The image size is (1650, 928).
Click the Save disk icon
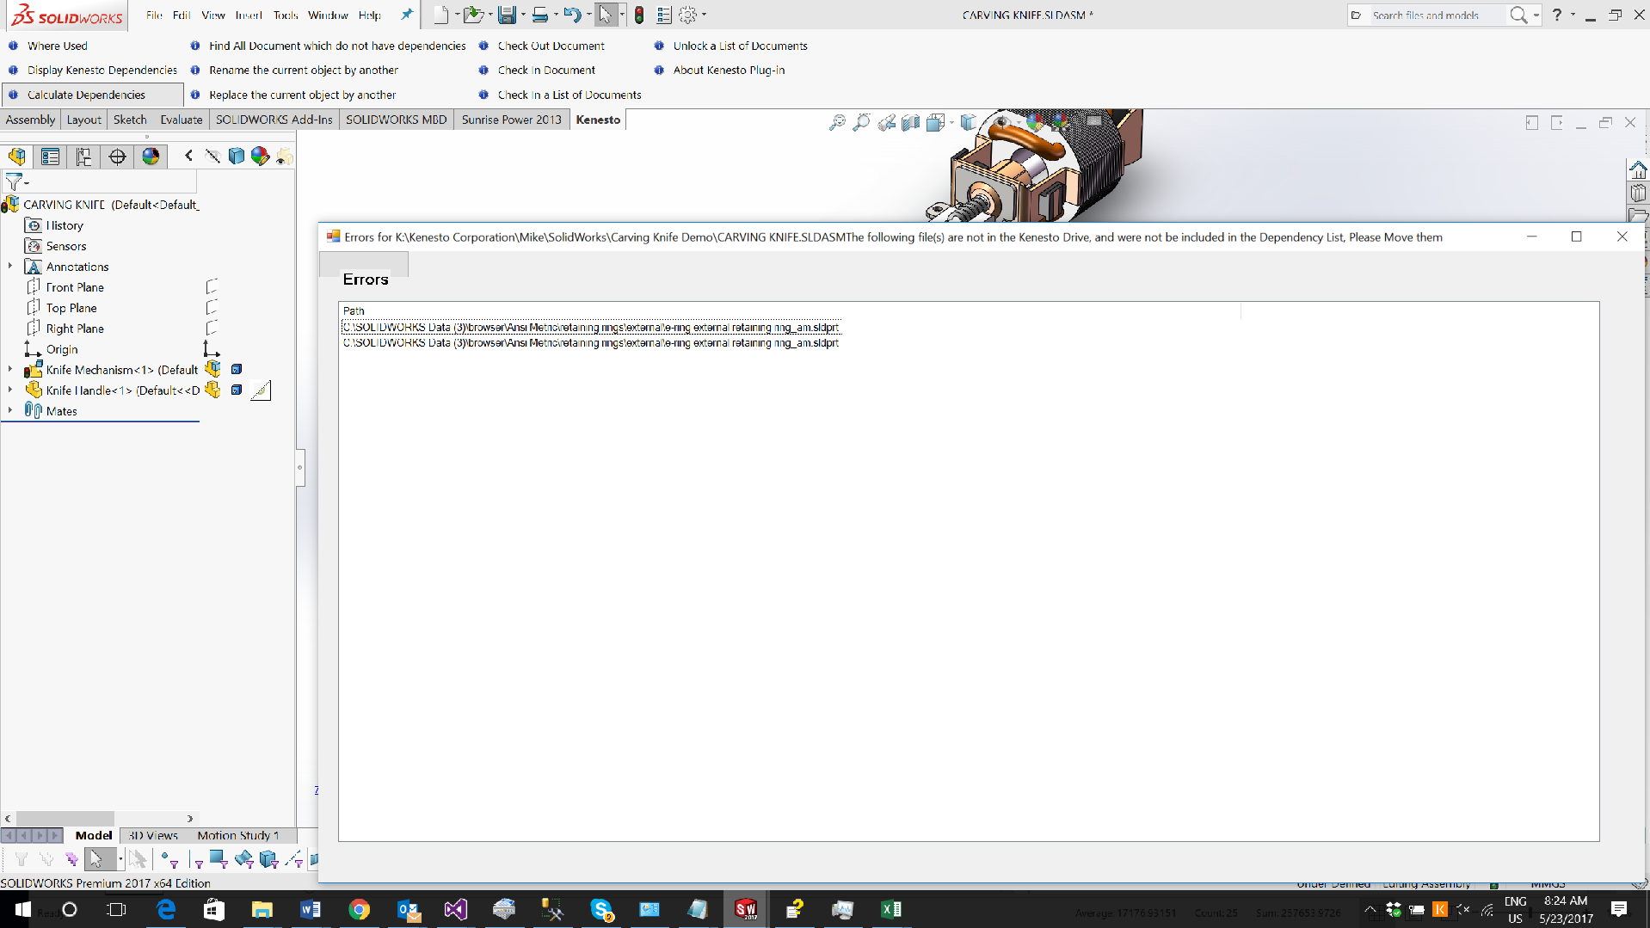pos(507,15)
